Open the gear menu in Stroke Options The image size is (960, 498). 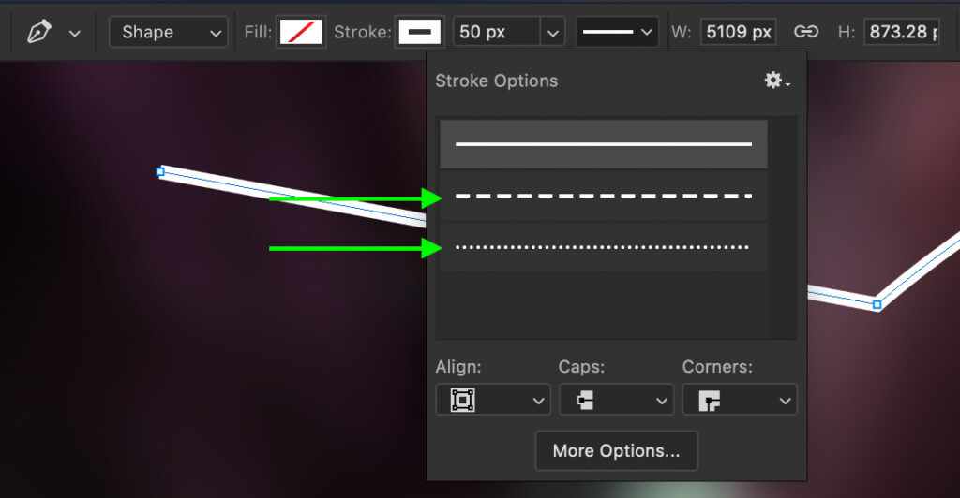[x=776, y=81]
